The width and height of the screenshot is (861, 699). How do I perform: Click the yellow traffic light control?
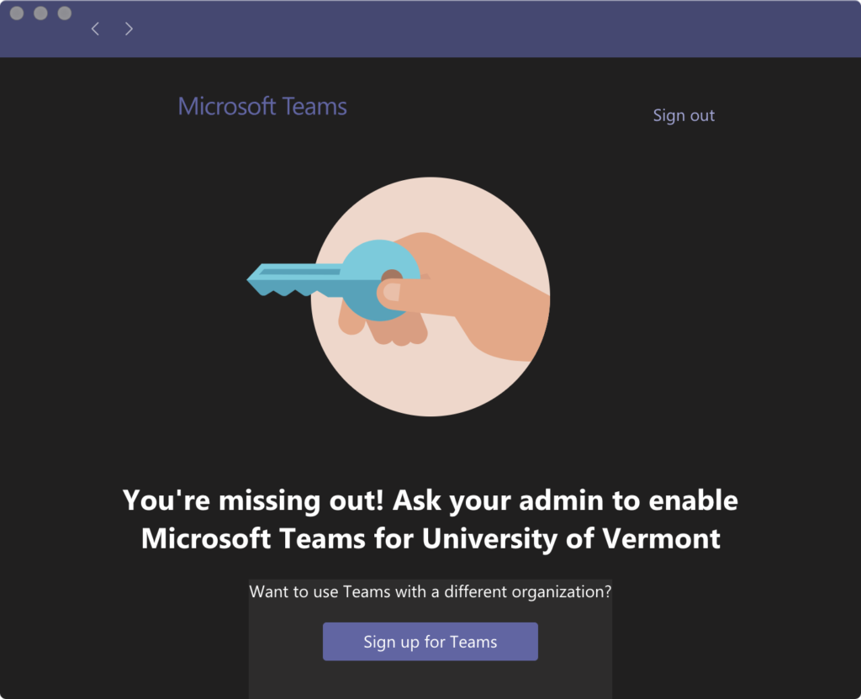40,13
